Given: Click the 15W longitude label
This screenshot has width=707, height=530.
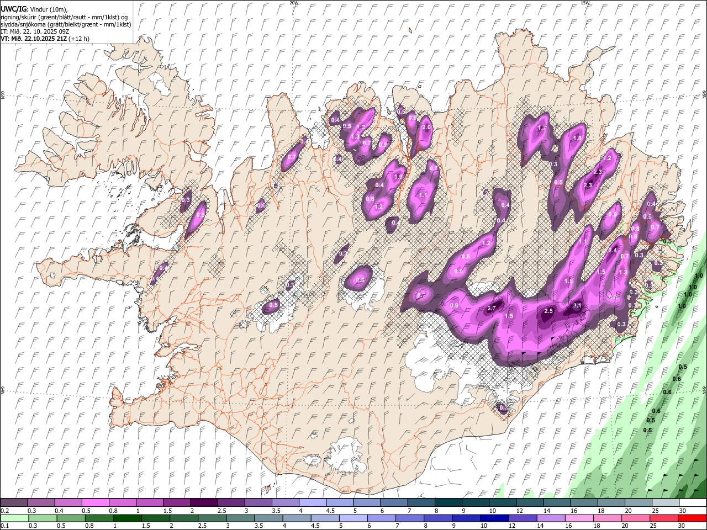Looking at the screenshot, I should point(585,3).
